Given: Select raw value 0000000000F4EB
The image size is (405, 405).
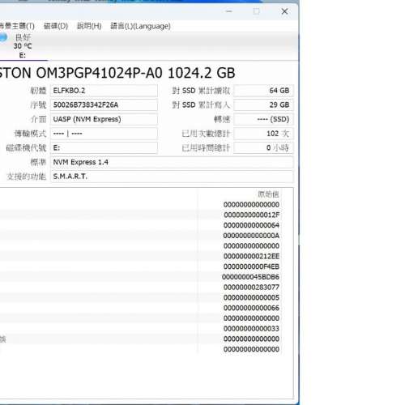Looking at the screenshot, I should (251, 266).
